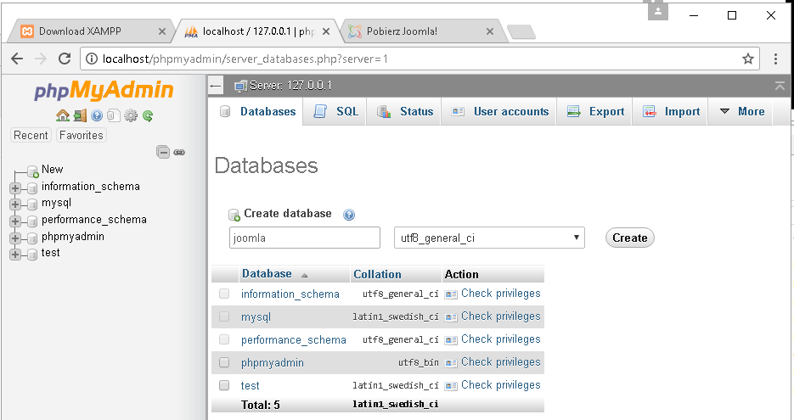Open the utf8_general_ci collation dropdown
794x420 pixels.
(489, 238)
